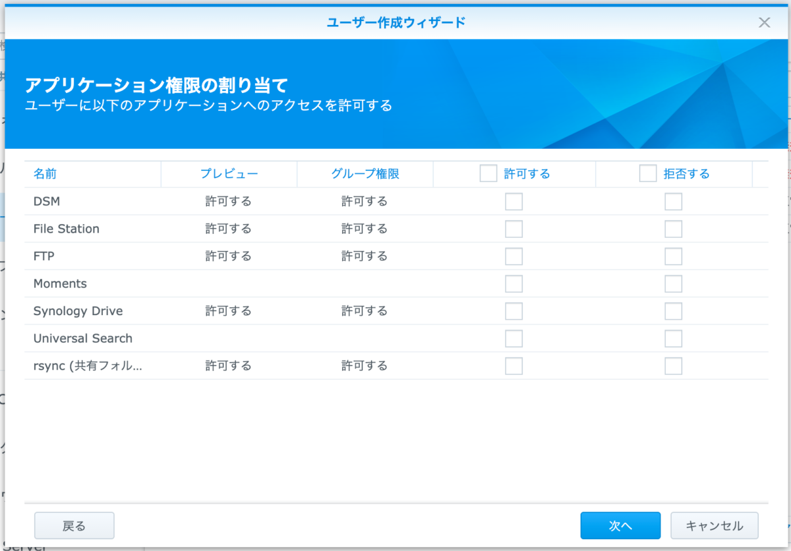Viewport: 791px width, 551px height.
Task: Deny access for the DSM row
Action: [674, 202]
